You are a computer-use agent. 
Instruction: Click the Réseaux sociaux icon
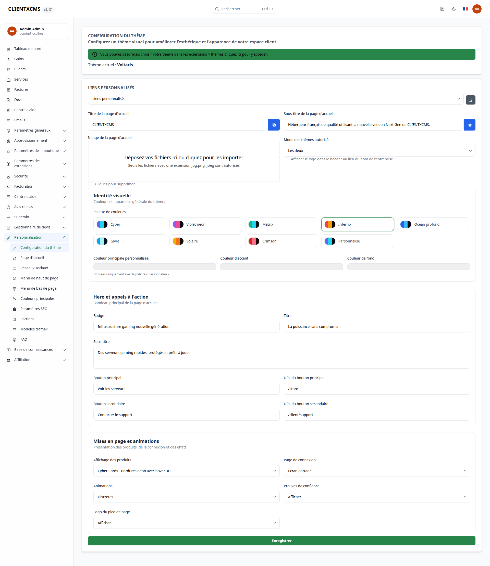(x=15, y=268)
